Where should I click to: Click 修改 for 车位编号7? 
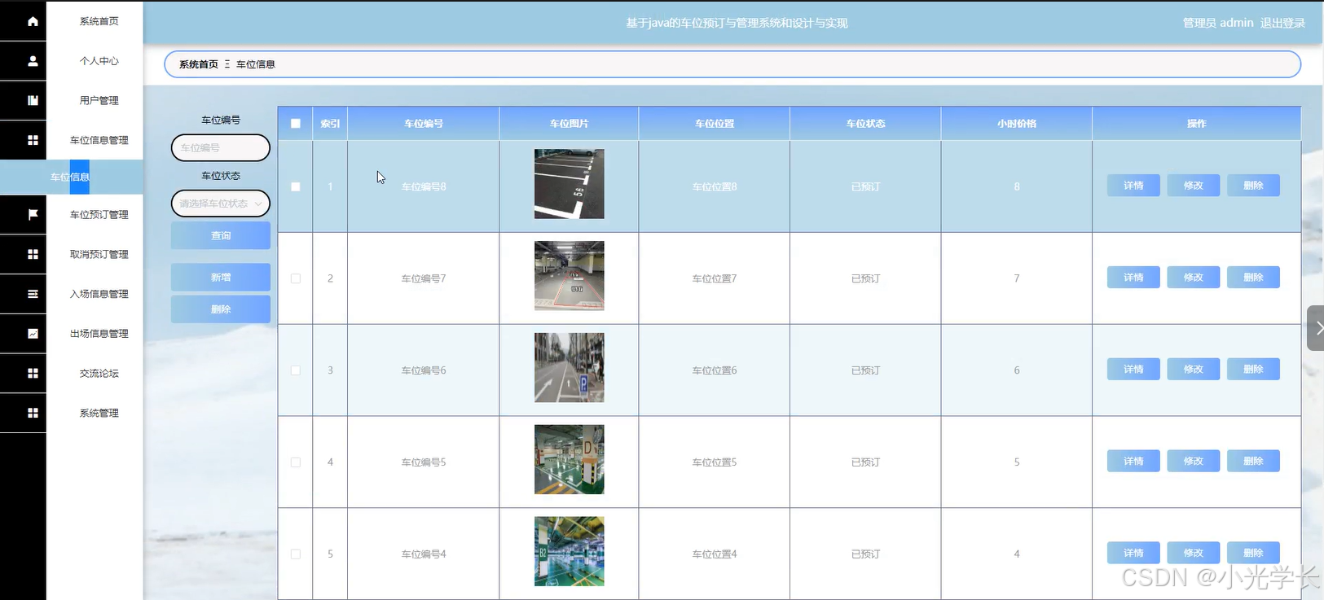click(1194, 278)
